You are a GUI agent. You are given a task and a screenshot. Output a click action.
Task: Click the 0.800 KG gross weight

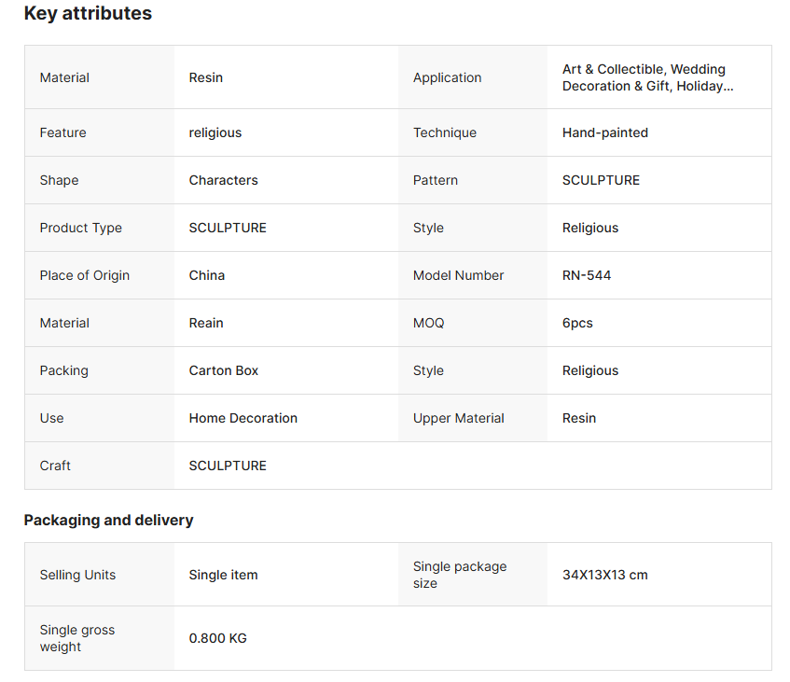217,638
